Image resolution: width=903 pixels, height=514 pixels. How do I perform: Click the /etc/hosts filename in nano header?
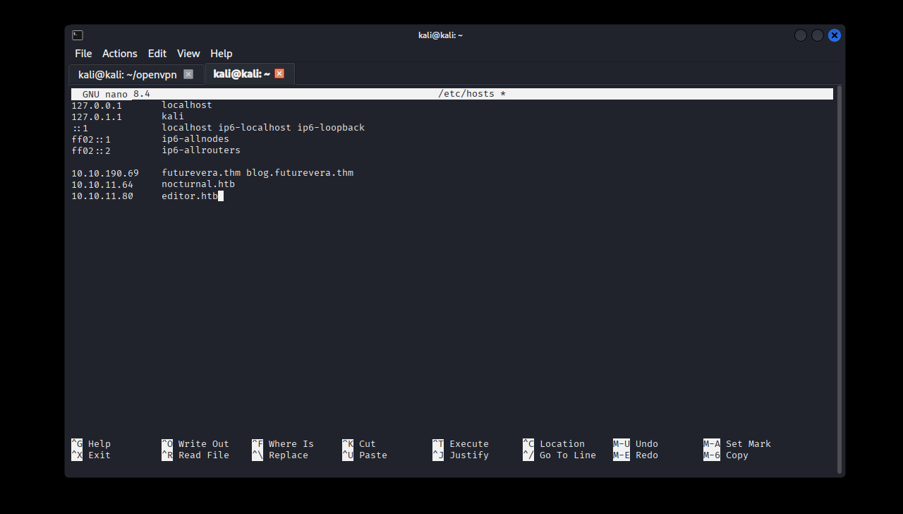click(x=466, y=94)
